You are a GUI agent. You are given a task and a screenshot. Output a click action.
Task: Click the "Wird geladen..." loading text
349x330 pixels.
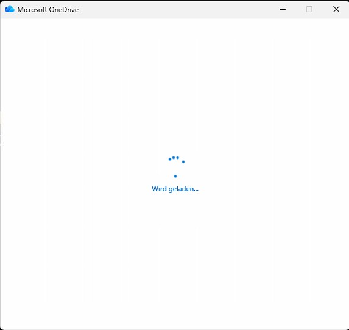(x=175, y=189)
